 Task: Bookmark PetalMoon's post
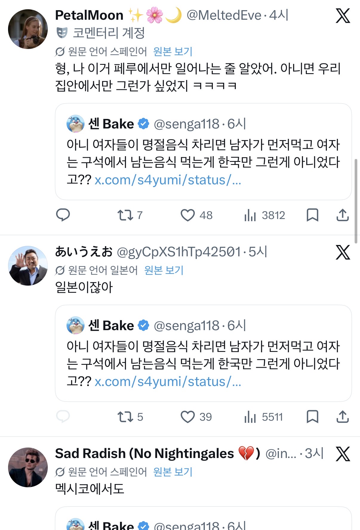click(x=312, y=215)
